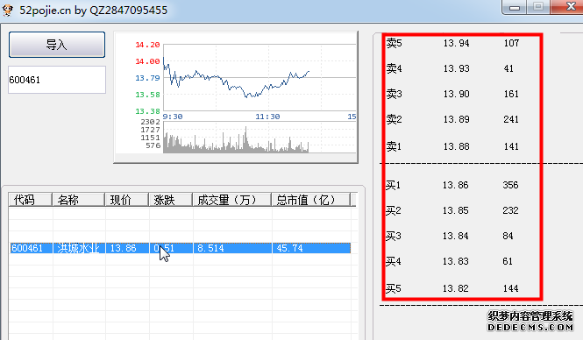This screenshot has width=583, height=340.
Task: Sort by the 代码 column header
Action: 30,200
